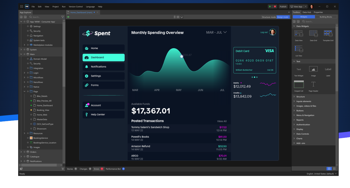Screen dimensions: 350x188
Task: Click the Debit Card VISA card
Action: 255,60
